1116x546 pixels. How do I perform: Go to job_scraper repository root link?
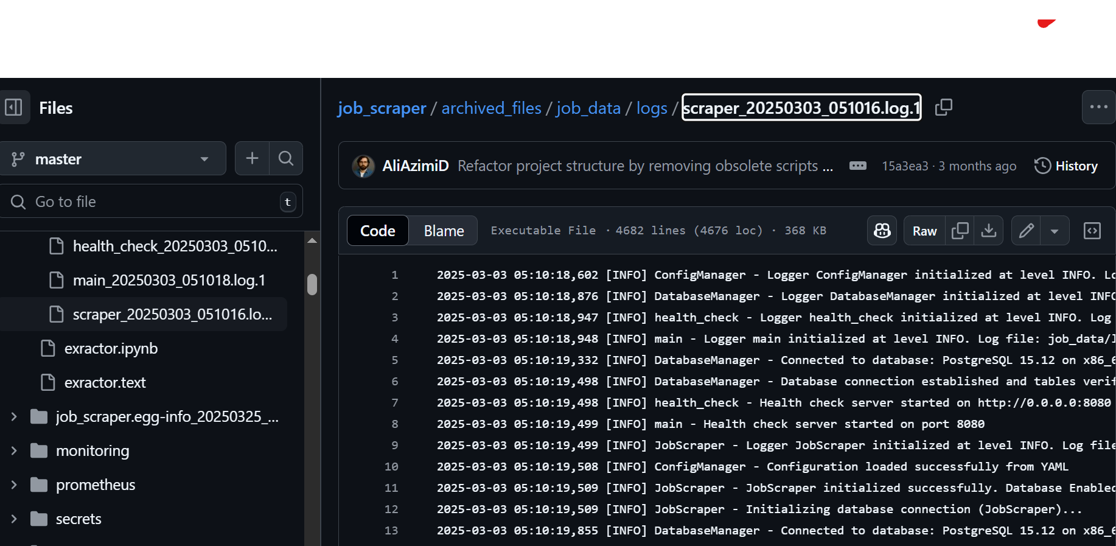coord(382,108)
